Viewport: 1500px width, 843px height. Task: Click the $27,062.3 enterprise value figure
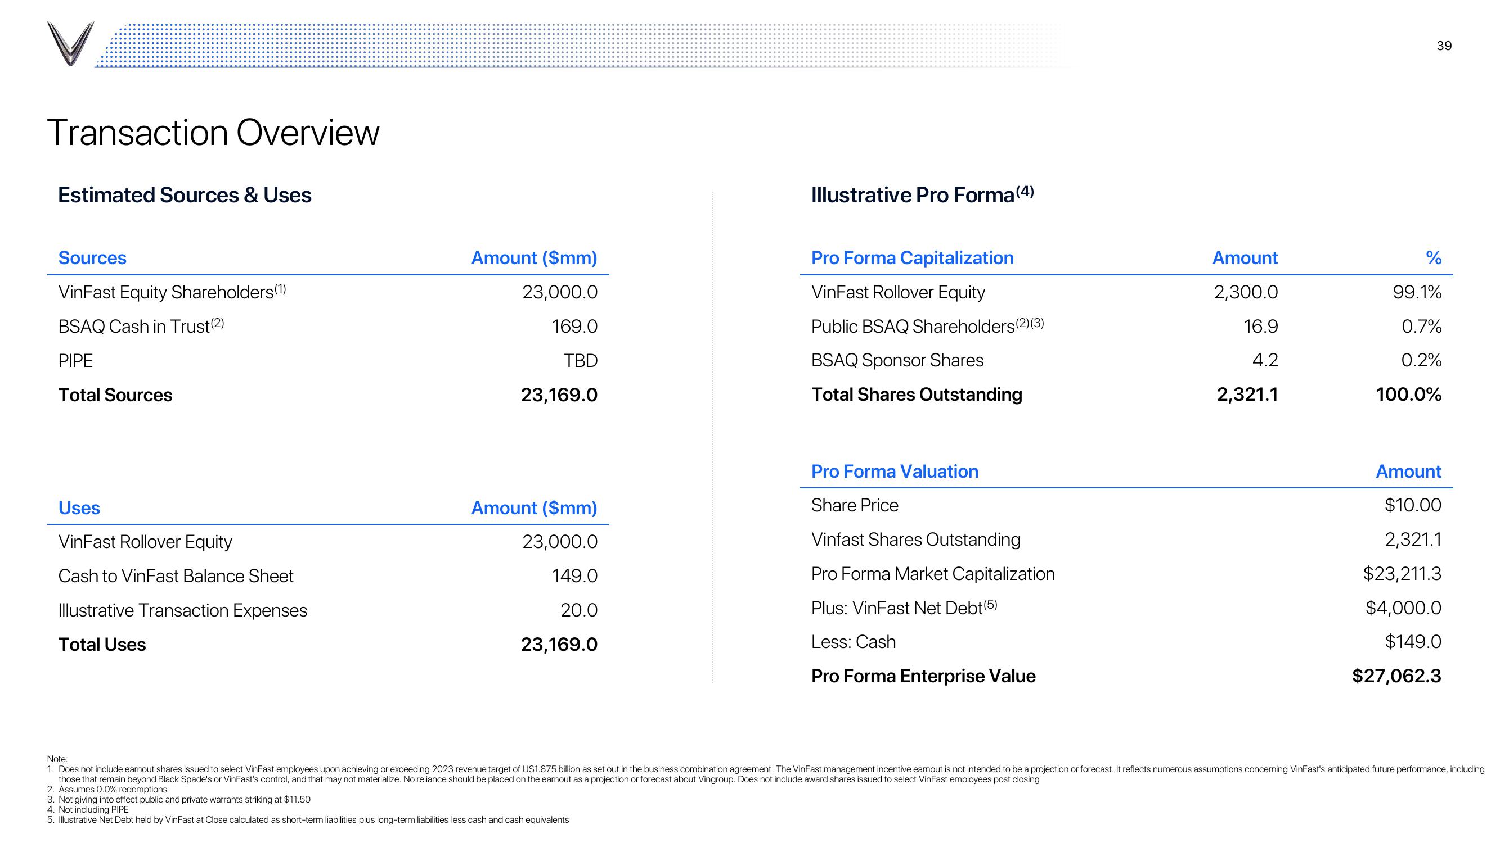tap(1396, 676)
